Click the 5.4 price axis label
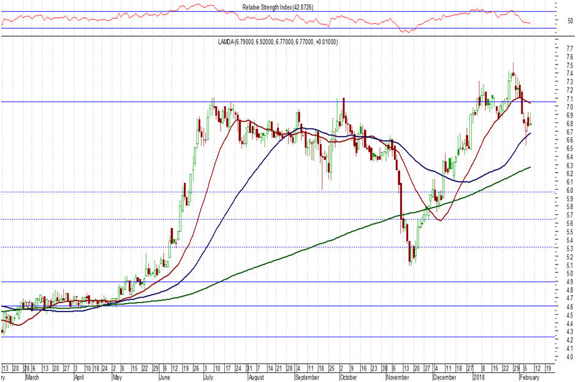This screenshot has height=382, width=576. (570, 241)
